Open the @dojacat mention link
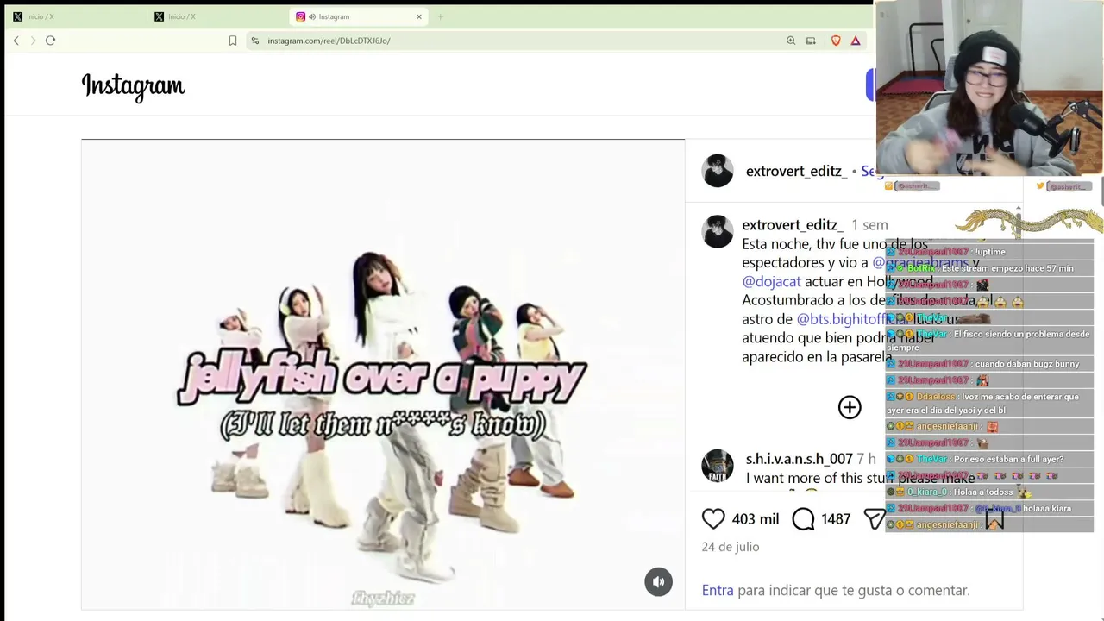The image size is (1104, 621). (771, 281)
